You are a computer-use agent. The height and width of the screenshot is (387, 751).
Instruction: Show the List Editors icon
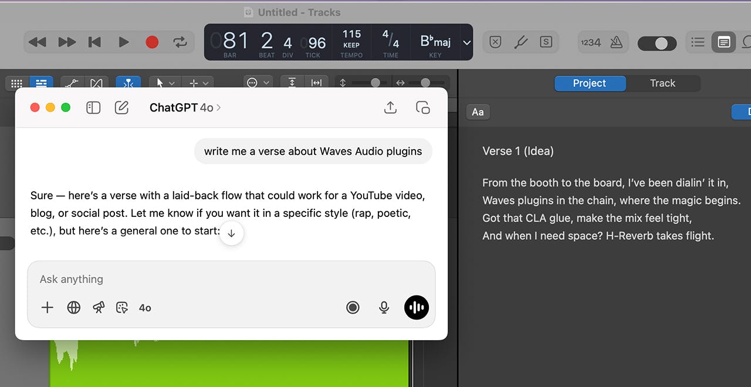click(x=698, y=42)
